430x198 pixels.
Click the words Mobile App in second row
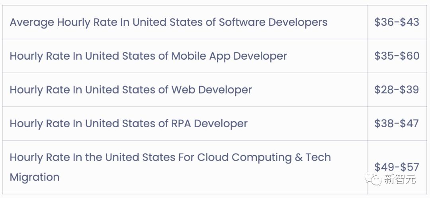(x=201, y=56)
